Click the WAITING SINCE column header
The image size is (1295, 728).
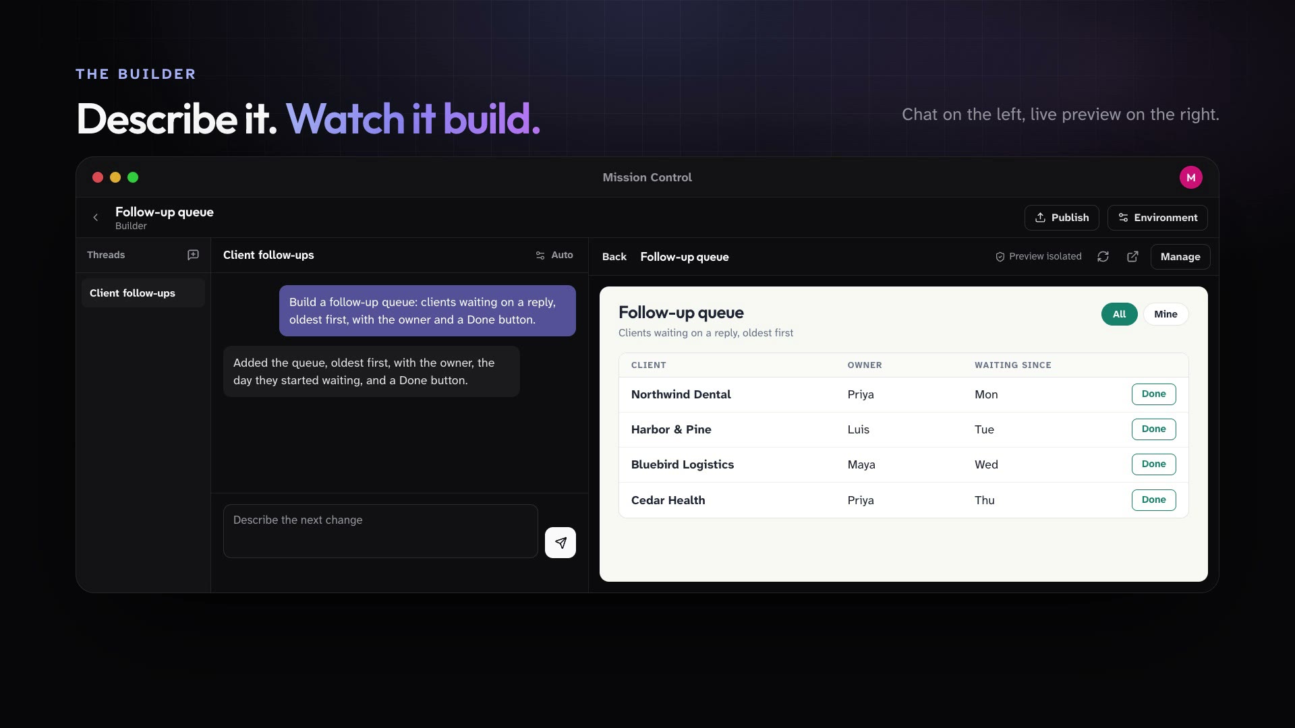point(1012,365)
